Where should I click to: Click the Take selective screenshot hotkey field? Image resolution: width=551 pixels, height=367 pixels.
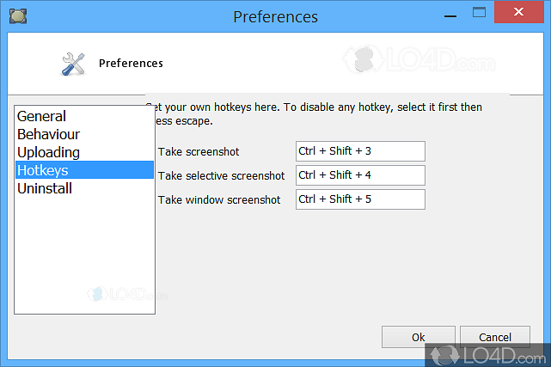pyautogui.click(x=360, y=175)
